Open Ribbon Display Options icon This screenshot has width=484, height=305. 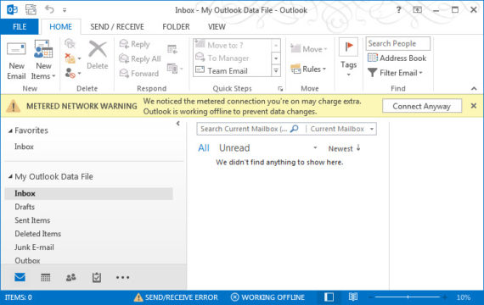tap(417, 10)
